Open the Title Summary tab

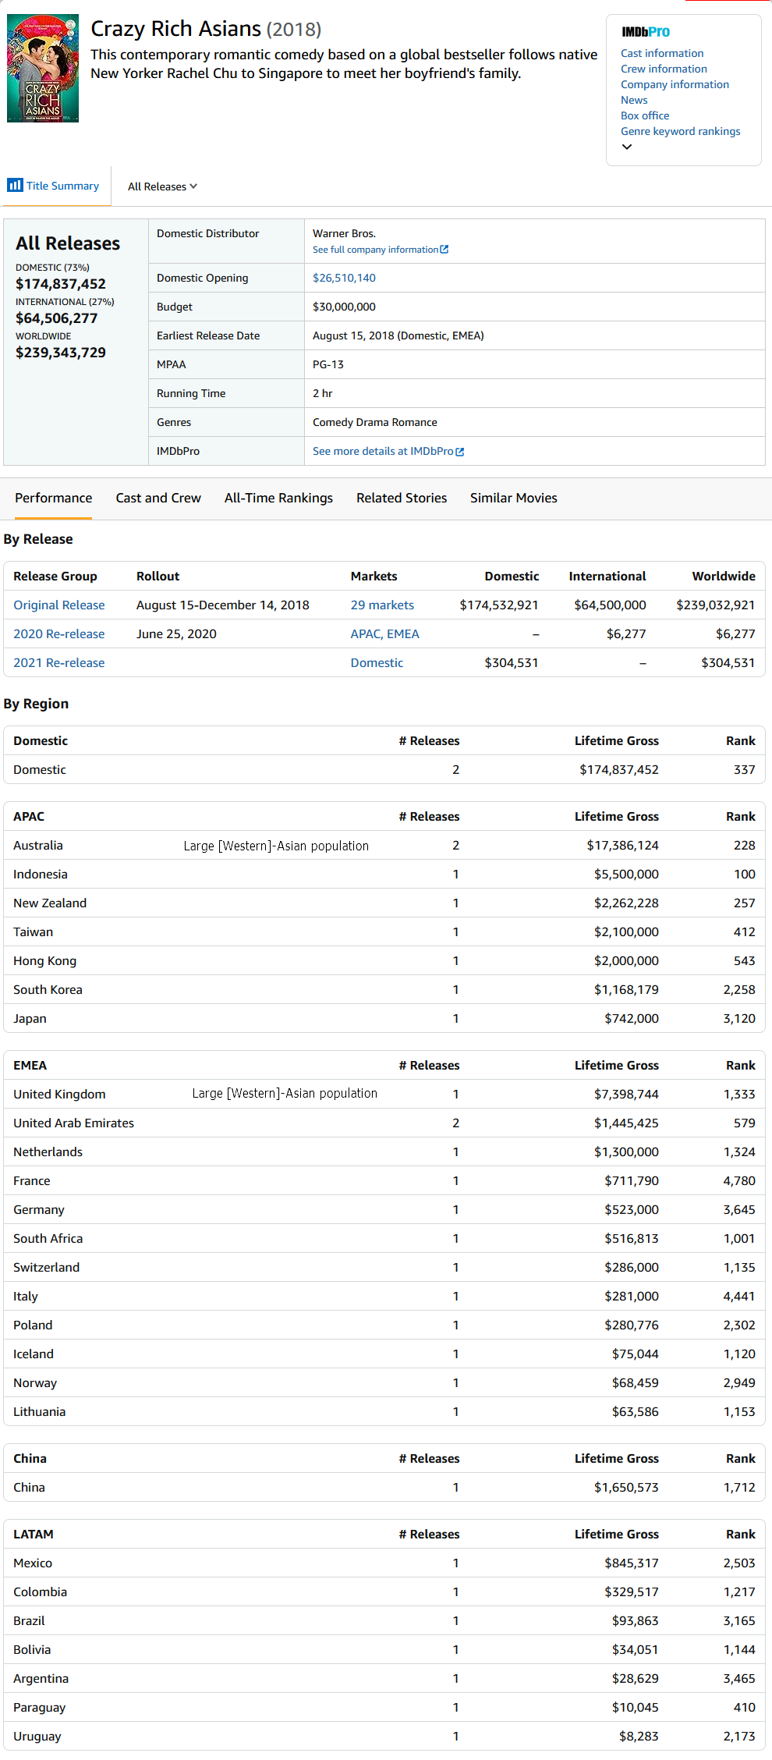coord(54,186)
